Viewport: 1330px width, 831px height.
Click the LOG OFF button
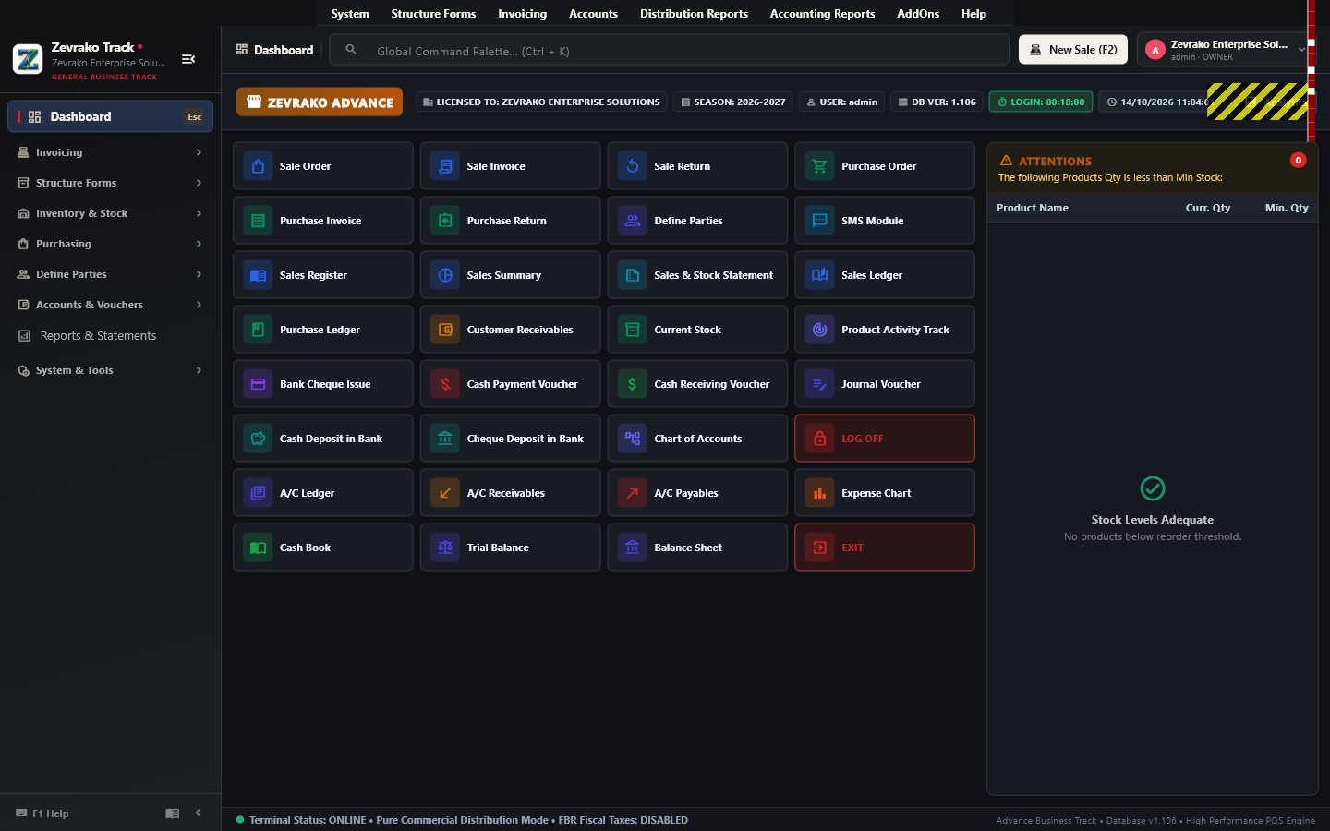pos(885,439)
